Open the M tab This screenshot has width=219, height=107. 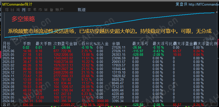46,10
